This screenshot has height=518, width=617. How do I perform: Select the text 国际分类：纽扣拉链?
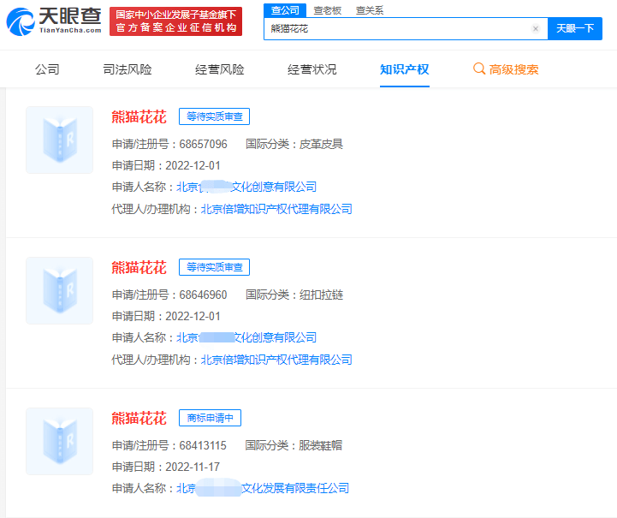pyautogui.click(x=294, y=295)
